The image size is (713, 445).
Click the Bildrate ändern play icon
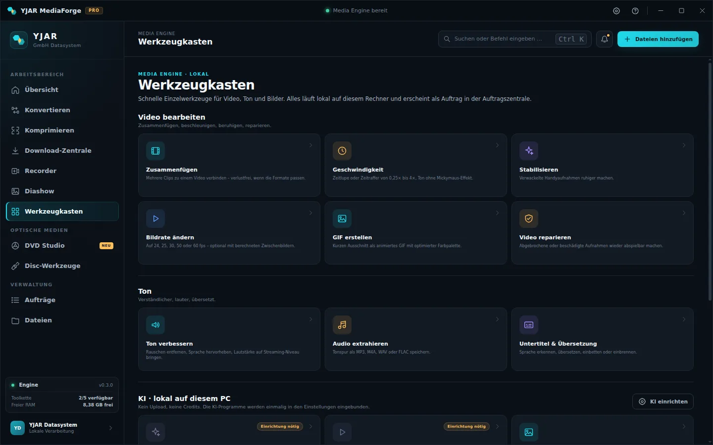(x=155, y=219)
